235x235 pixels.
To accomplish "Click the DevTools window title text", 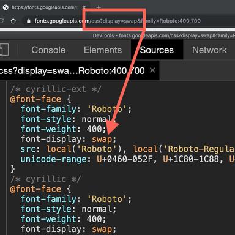I will point(164,35).
